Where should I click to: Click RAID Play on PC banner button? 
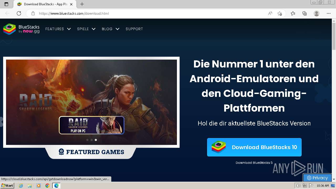92,125
